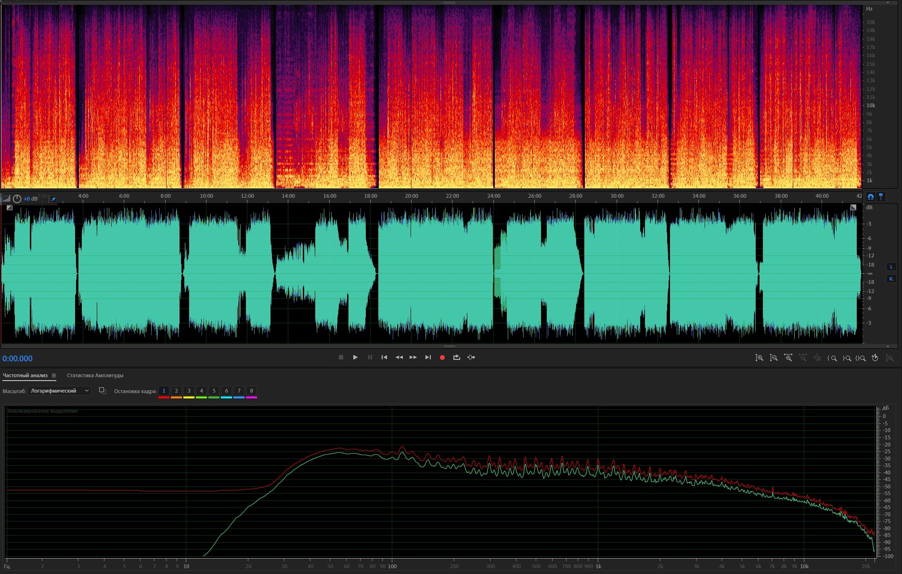Jump to next marker with the skip-forward icon
The height and width of the screenshot is (574, 902).
tap(428, 357)
